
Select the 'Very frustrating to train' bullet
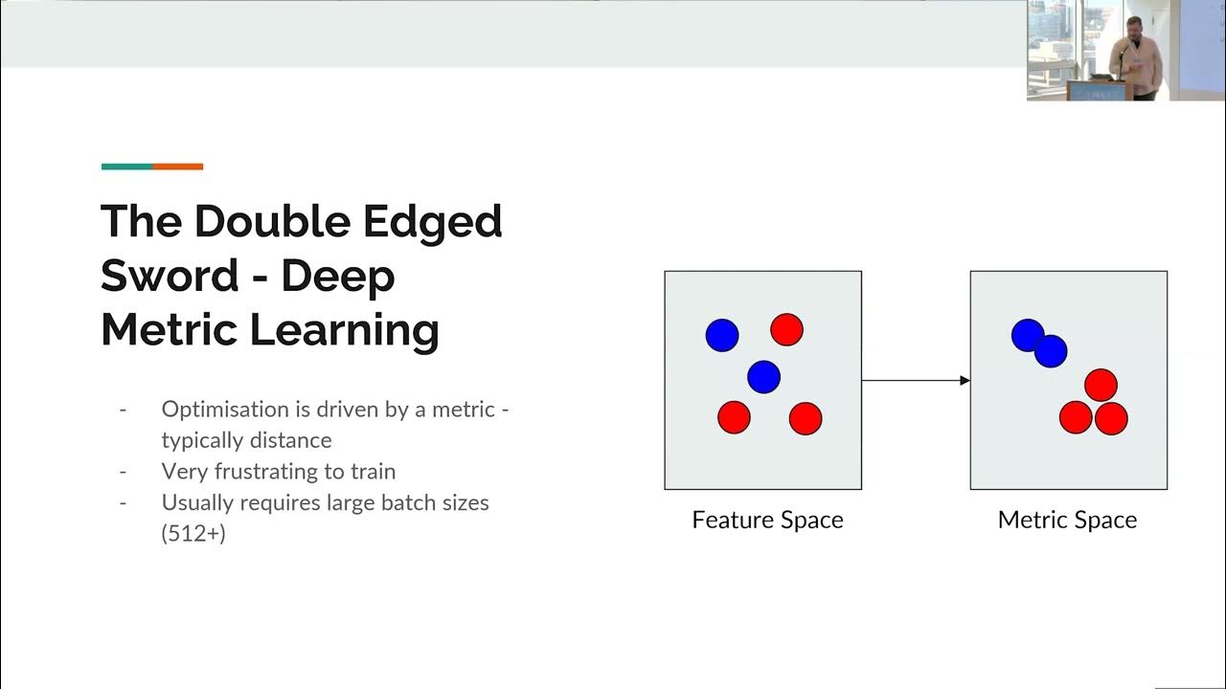[x=278, y=472]
